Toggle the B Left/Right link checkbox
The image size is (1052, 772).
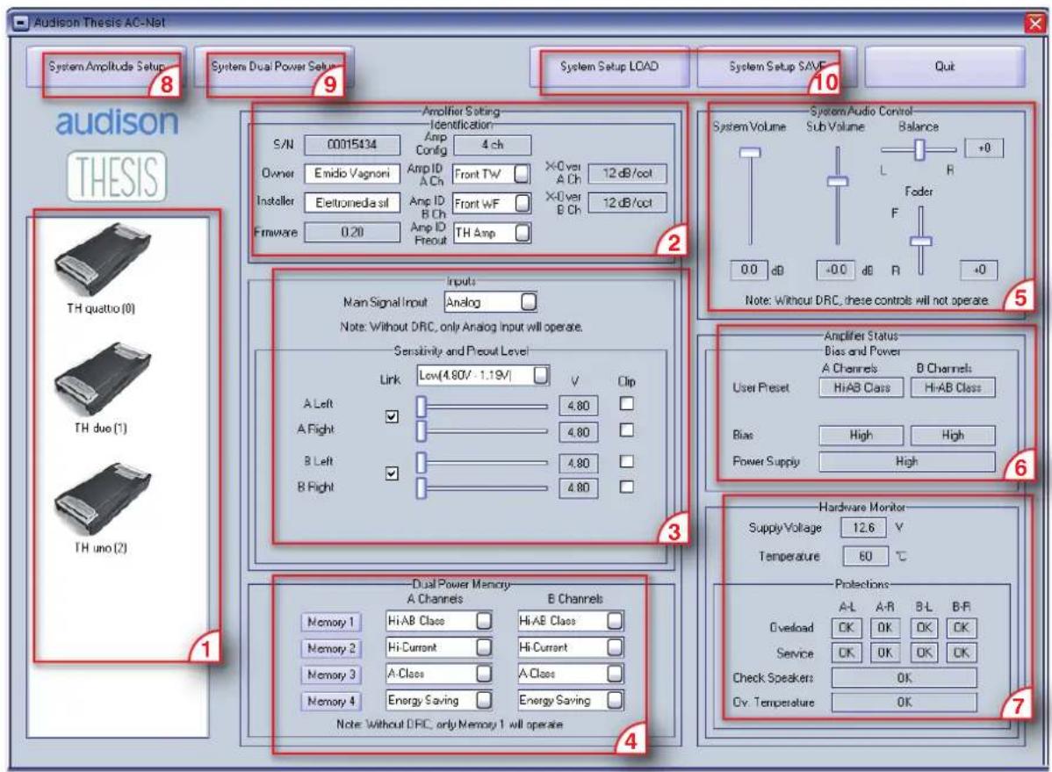point(392,474)
